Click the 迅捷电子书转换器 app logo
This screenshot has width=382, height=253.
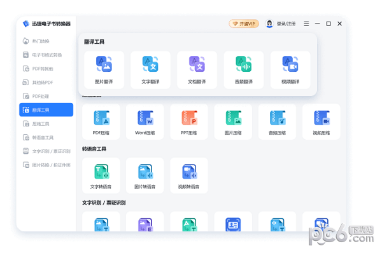click(x=26, y=24)
